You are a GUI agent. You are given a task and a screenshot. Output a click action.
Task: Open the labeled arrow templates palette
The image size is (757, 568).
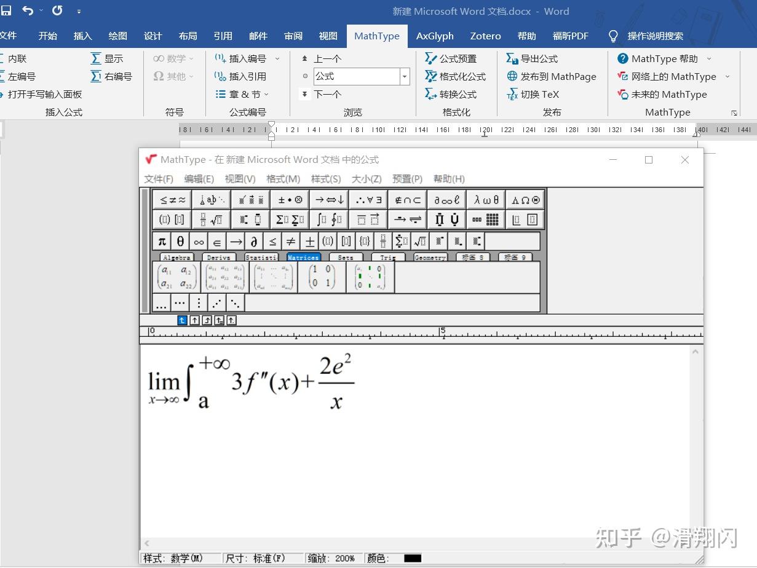tap(408, 219)
